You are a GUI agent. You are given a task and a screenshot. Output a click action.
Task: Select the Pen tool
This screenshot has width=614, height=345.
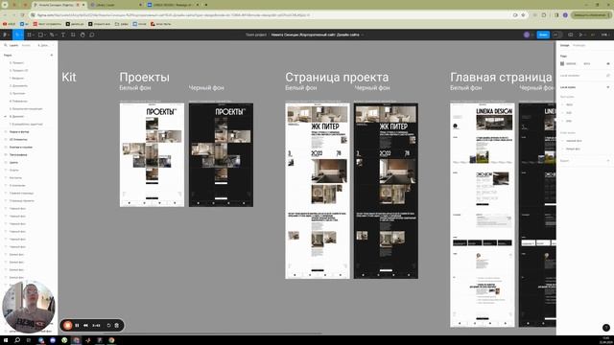coord(52,34)
